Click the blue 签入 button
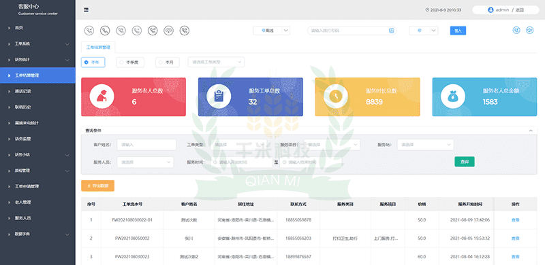 coord(458,31)
